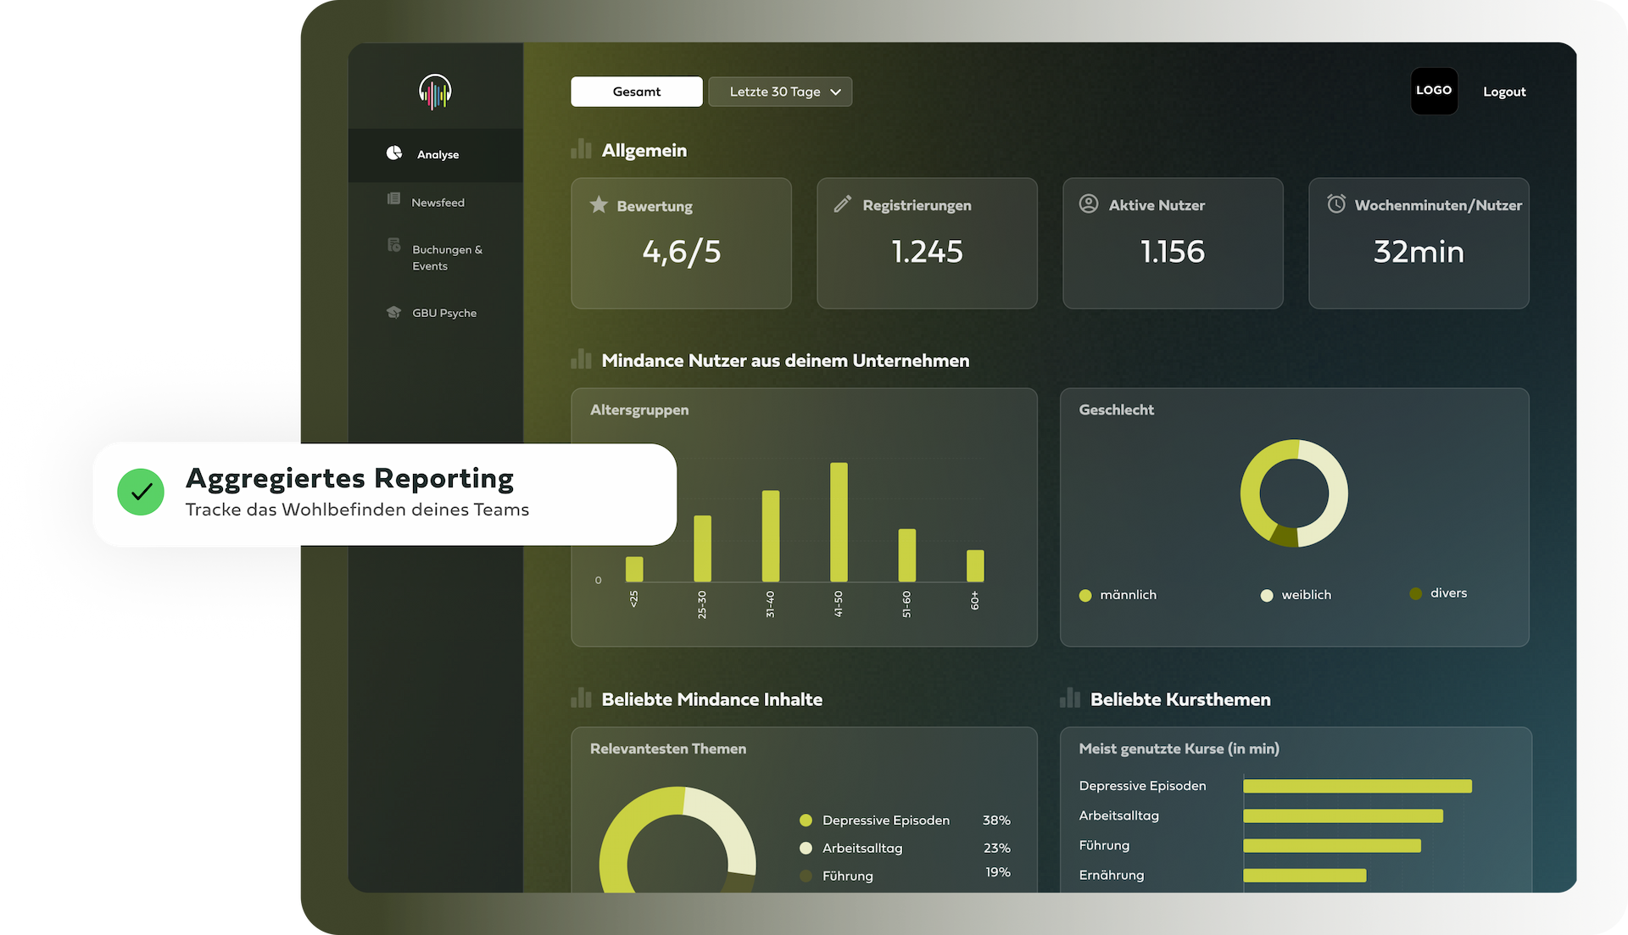The image size is (1628, 935).
Task: Click the LOGO button in header
Action: (1434, 91)
